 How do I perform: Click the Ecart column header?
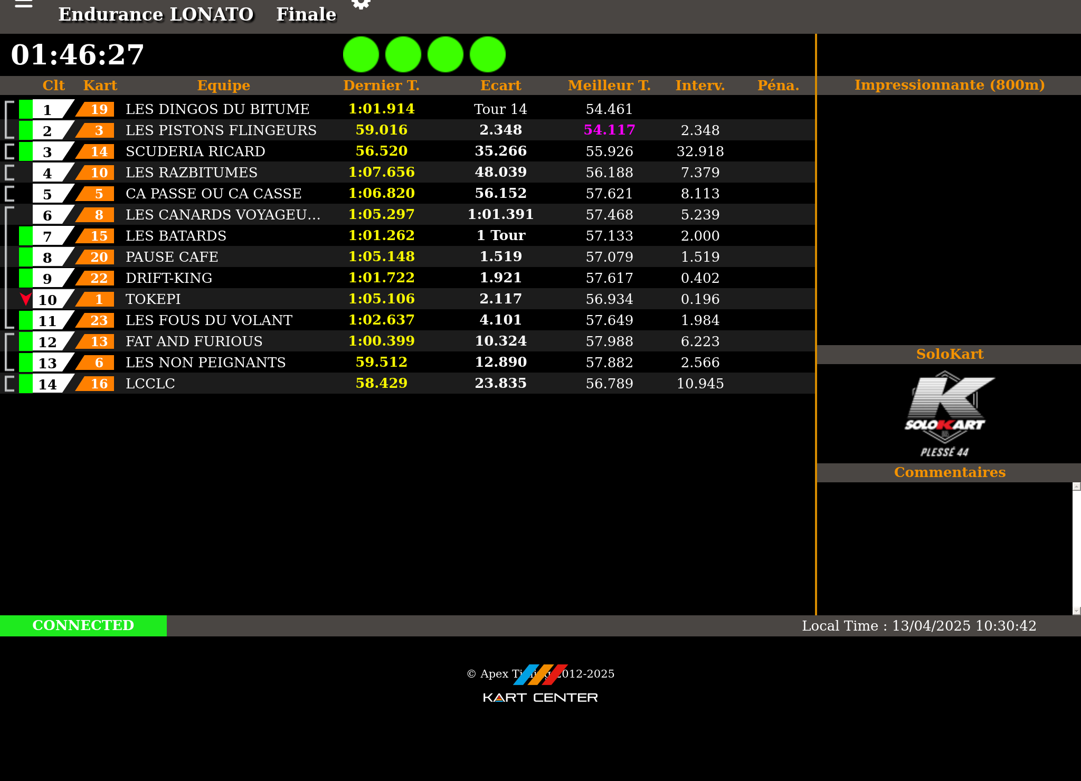click(x=501, y=85)
